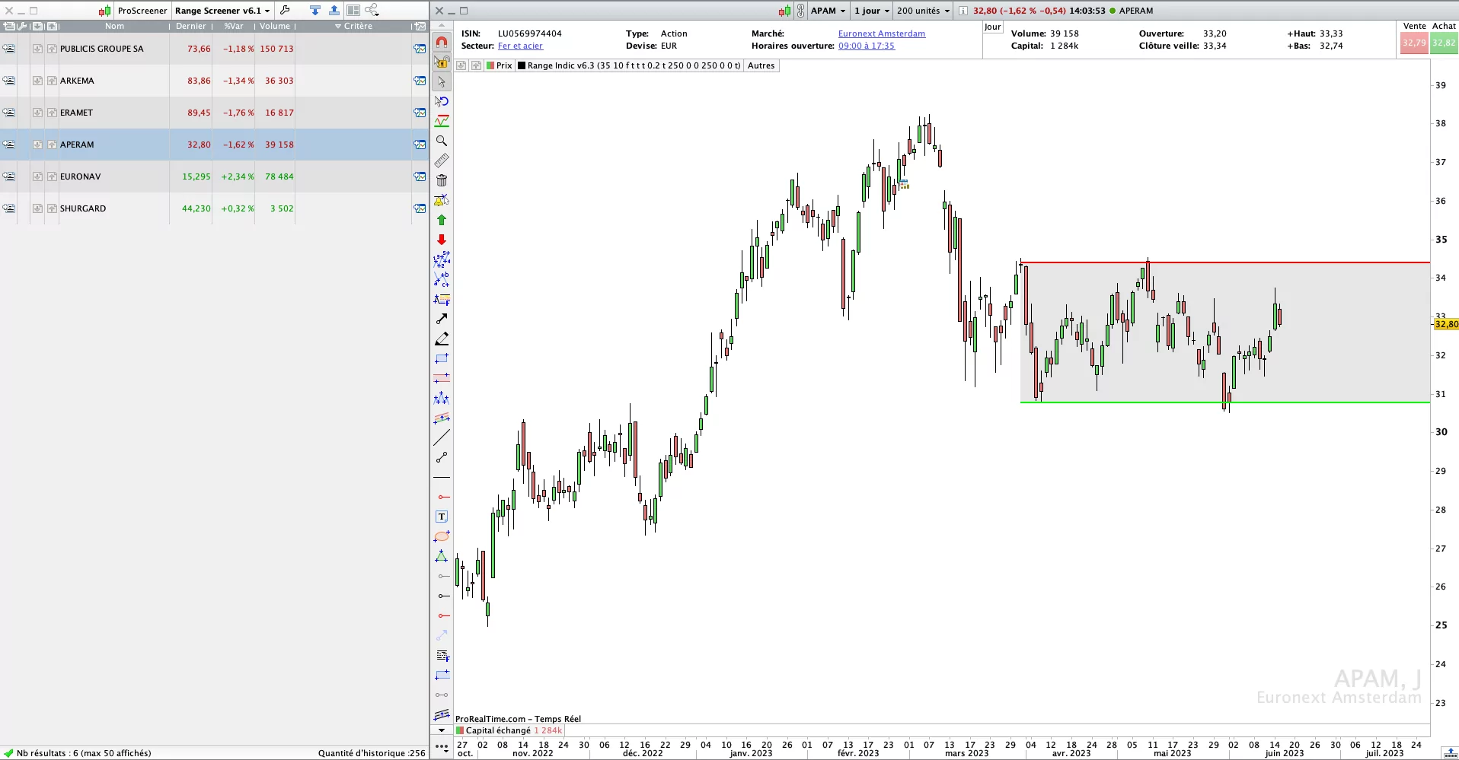The image size is (1459, 760).
Task: Toggle the drawing lock cursor mode
Action: pyautogui.click(x=442, y=62)
